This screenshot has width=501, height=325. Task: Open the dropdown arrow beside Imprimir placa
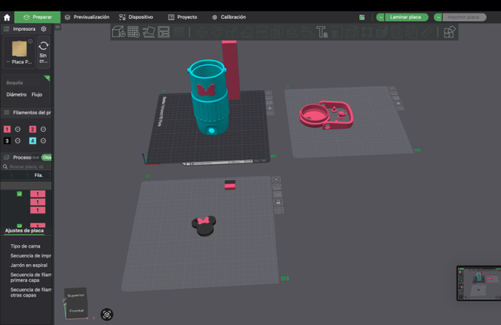click(x=438, y=17)
